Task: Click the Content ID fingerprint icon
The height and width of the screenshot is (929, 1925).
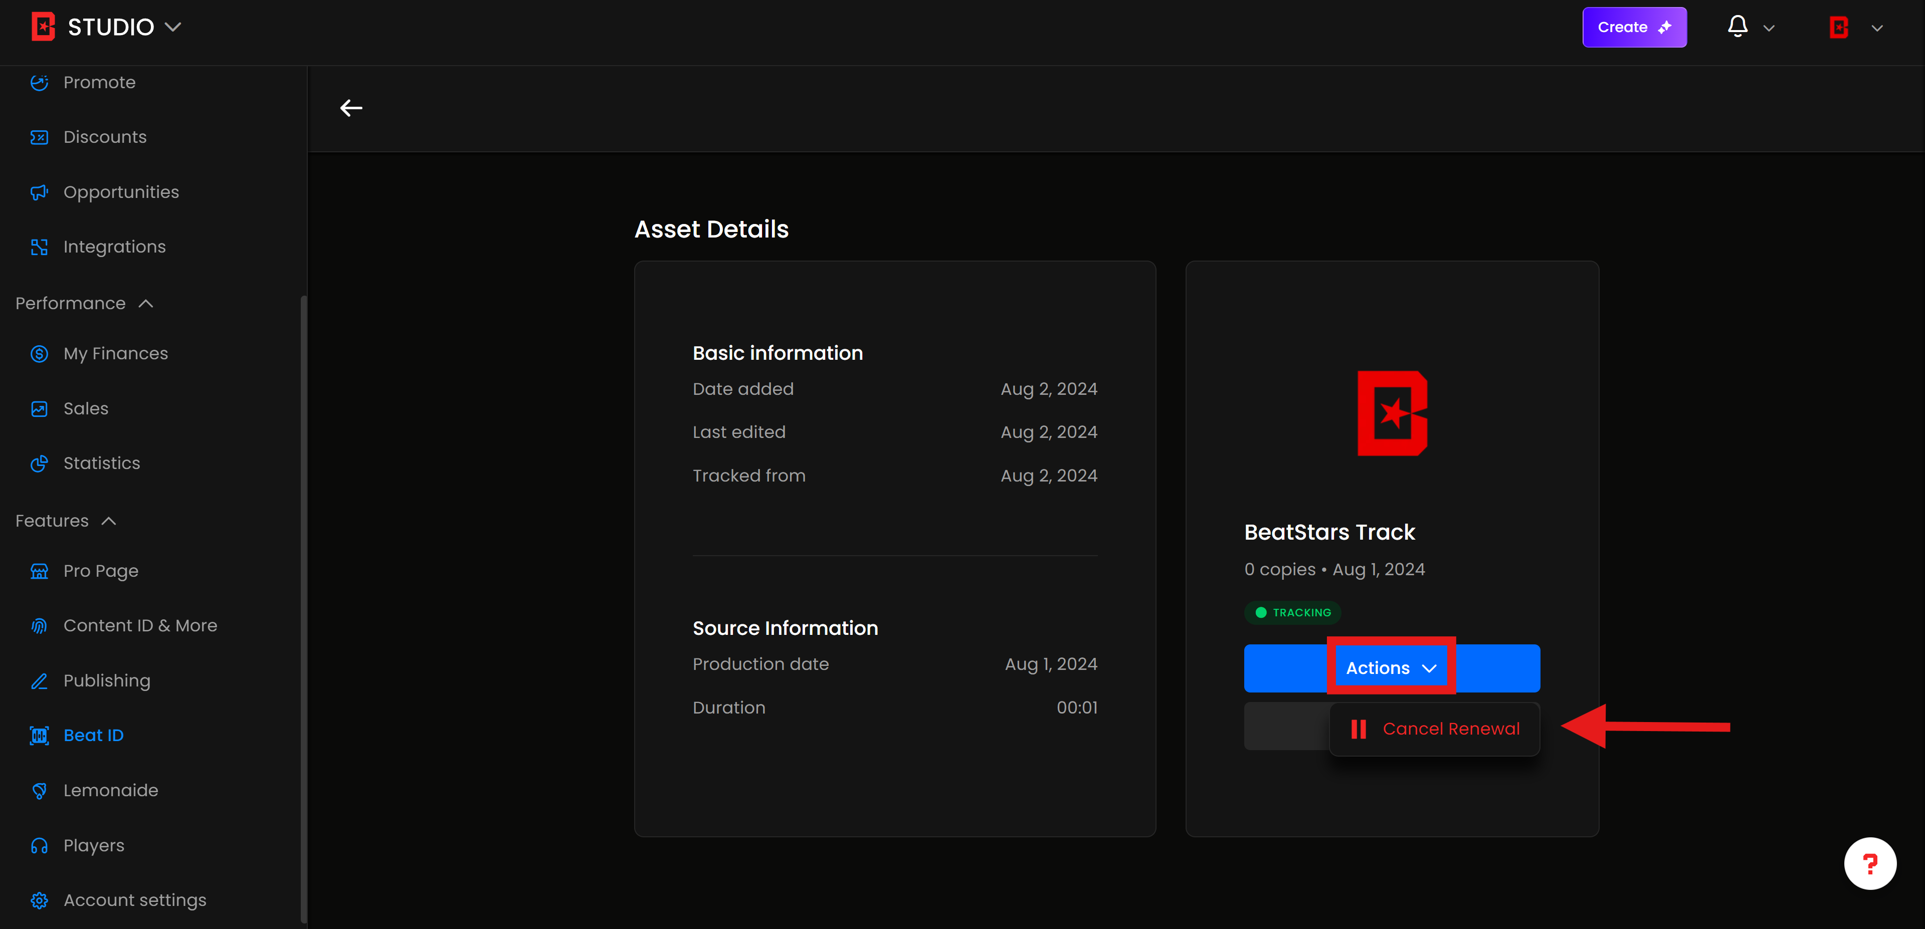Action: tap(39, 626)
